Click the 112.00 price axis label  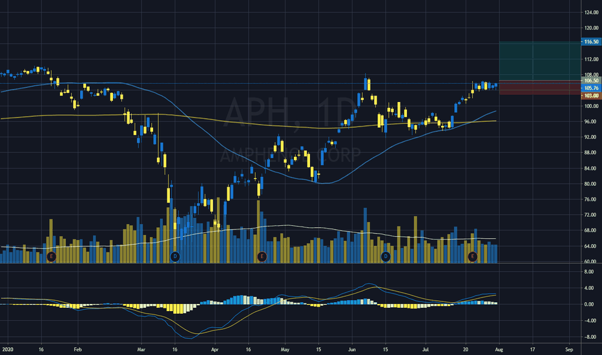click(591, 59)
